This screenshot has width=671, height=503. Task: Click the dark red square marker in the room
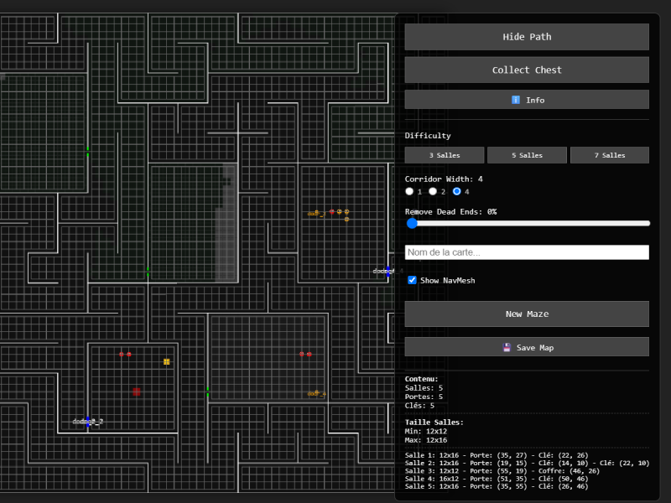pos(137,392)
